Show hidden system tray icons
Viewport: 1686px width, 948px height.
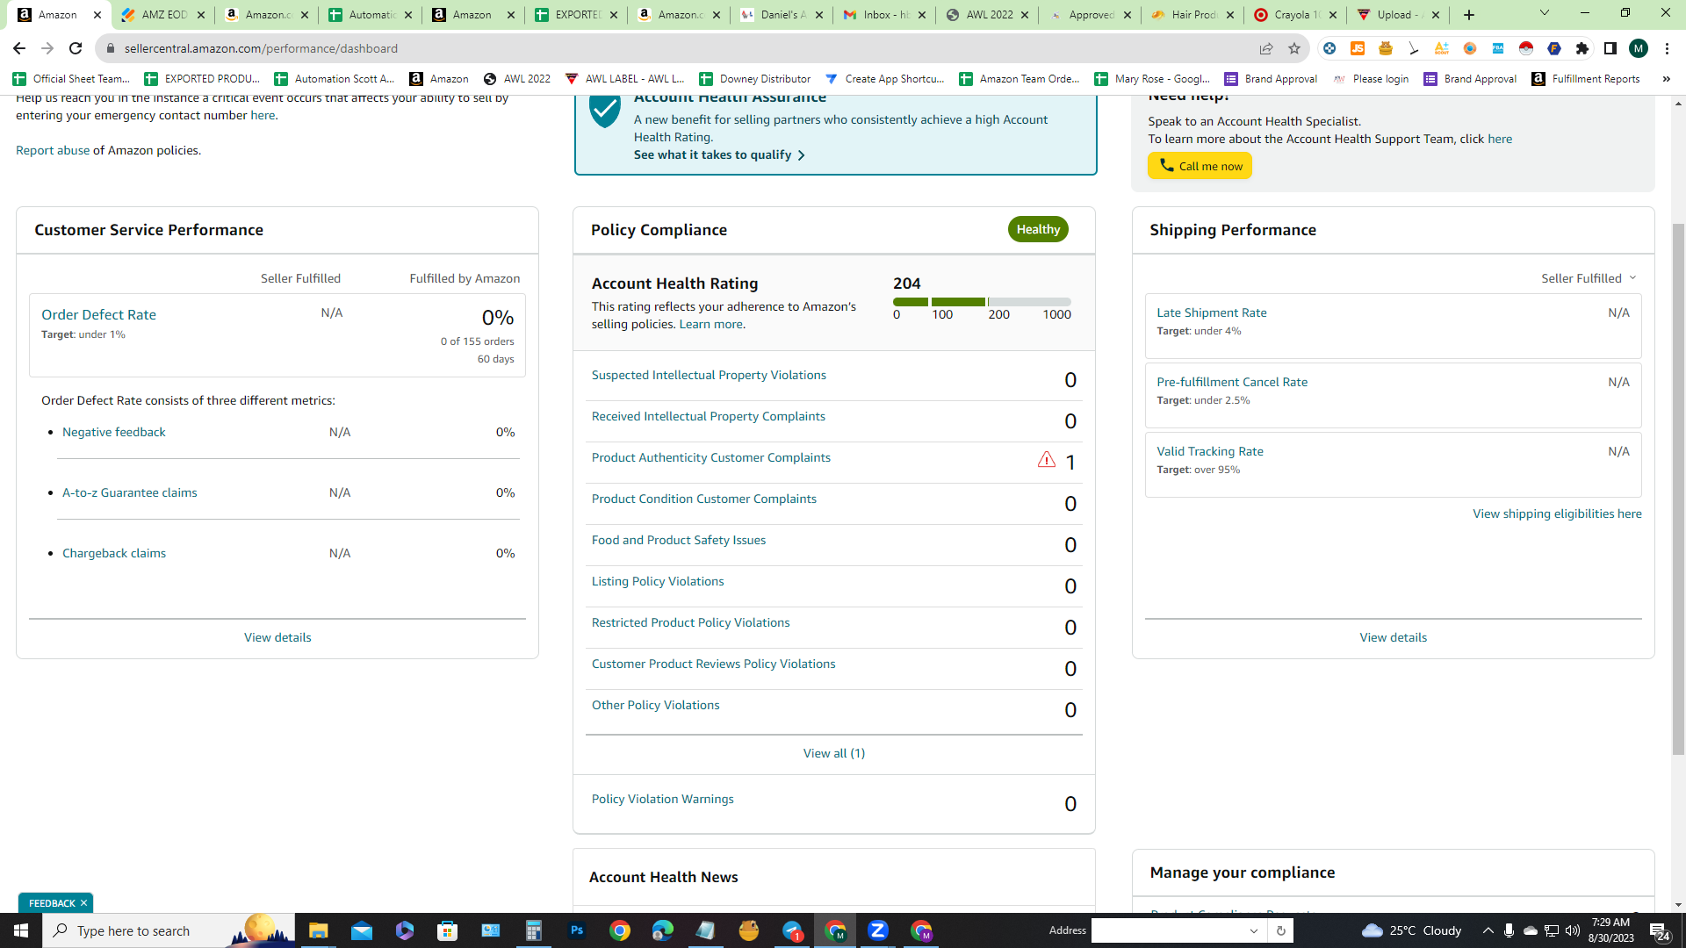point(1488,930)
